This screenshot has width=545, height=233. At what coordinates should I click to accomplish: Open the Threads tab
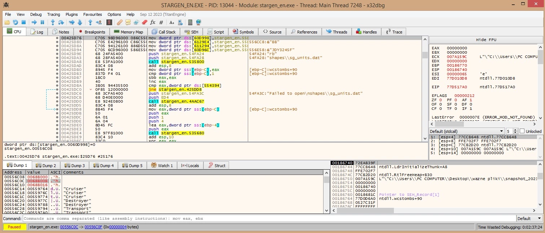(337, 32)
